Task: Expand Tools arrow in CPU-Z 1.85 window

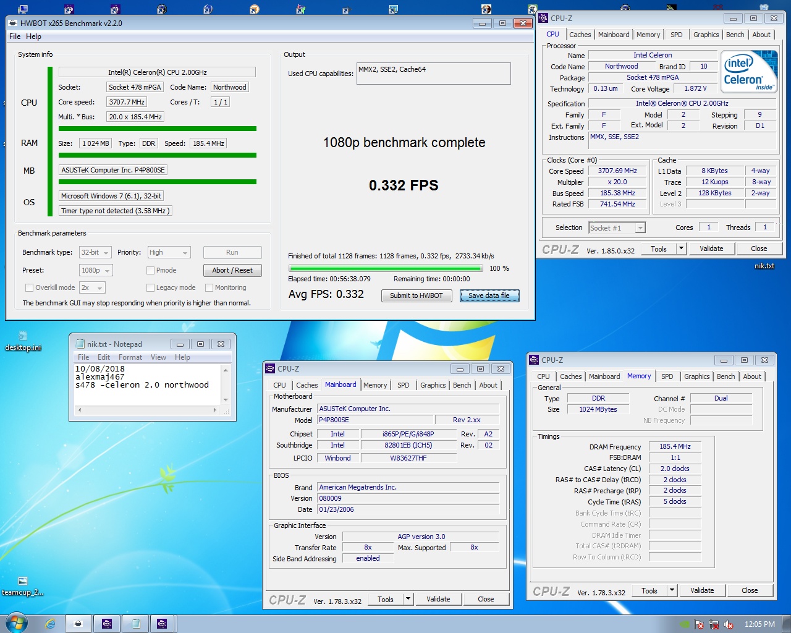Action: (x=681, y=249)
